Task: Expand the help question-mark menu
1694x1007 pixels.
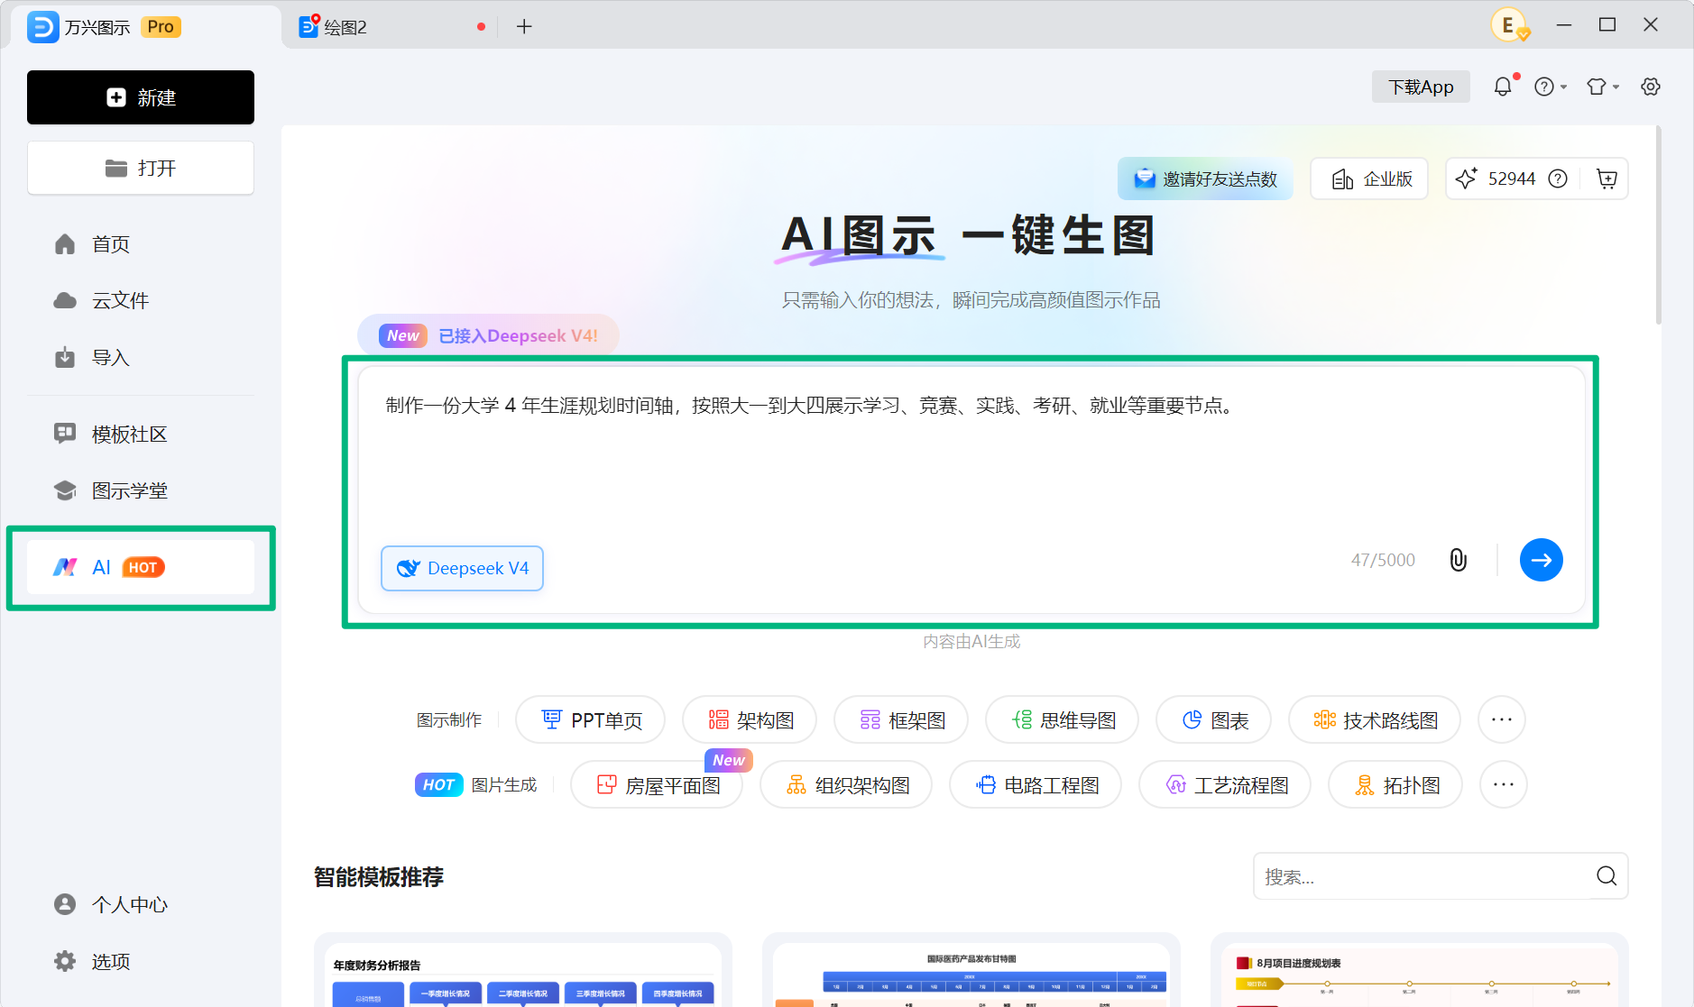Action: coord(1551,87)
